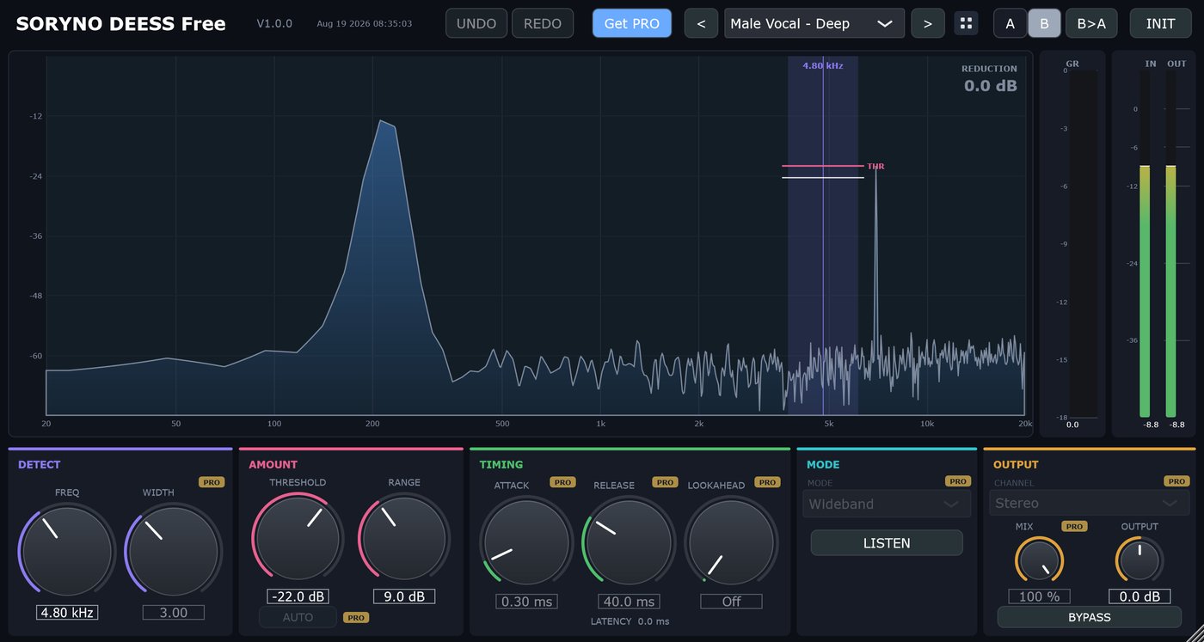Advance to the next preset arrow
The width and height of the screenshot is (1204, 642).
tap(928, 23)
